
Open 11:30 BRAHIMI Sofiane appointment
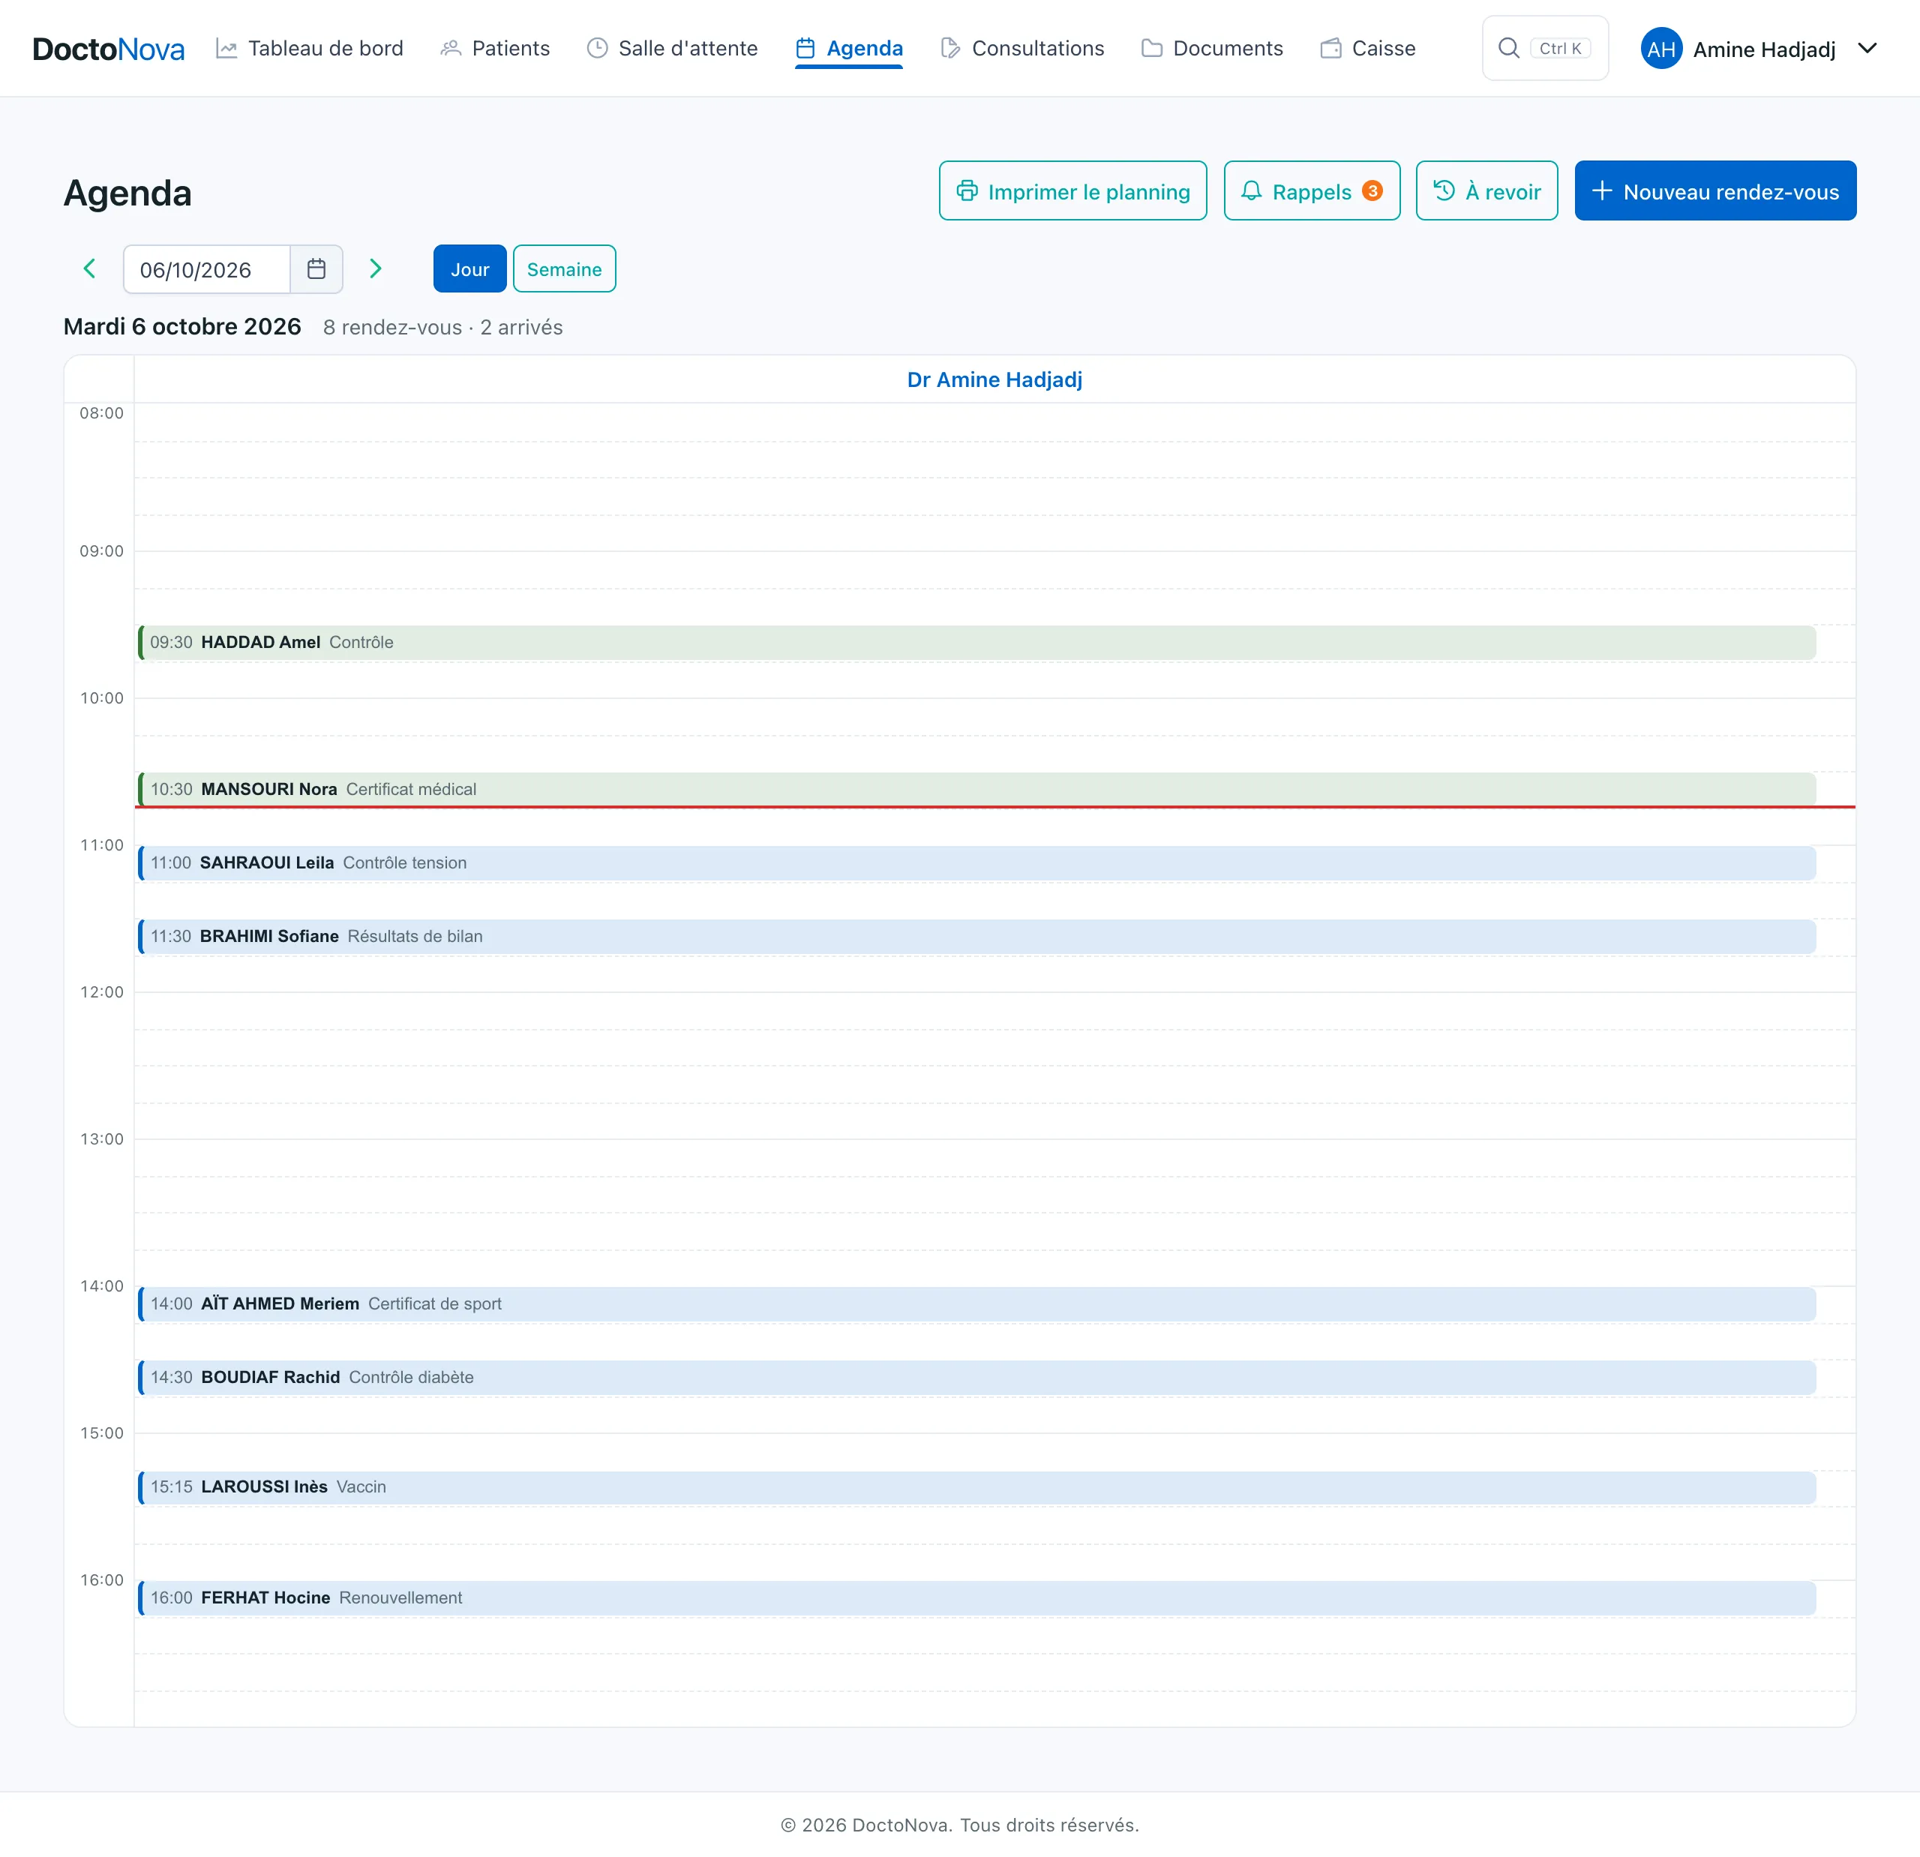click(976, 936)
